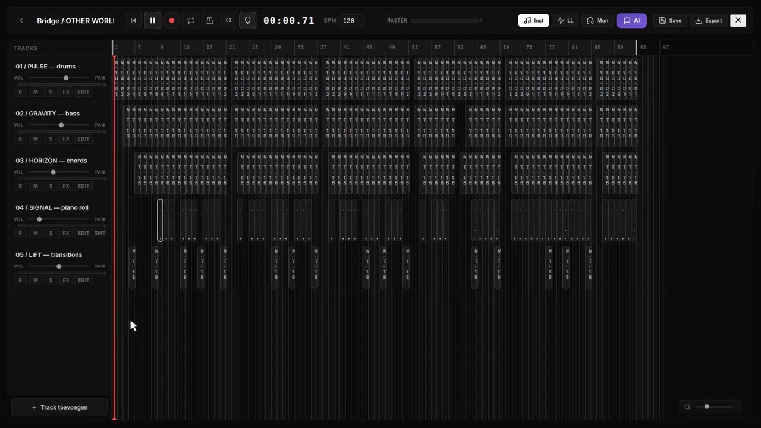This screenshot has height=428, width=761.
Task: Click Track toevoegen to add a track
Action: (59, 407)
